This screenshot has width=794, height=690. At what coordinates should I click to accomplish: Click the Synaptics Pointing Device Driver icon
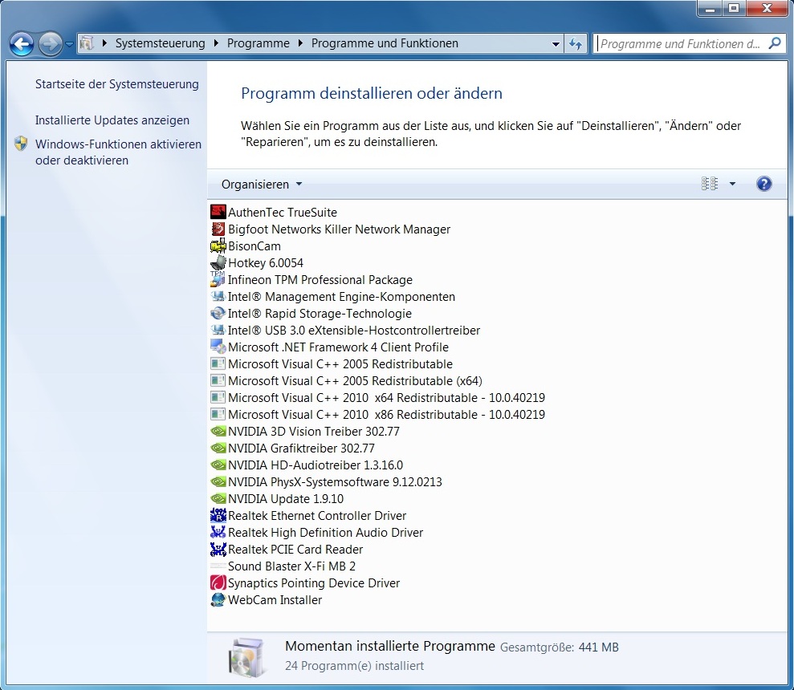coord(218,582)
